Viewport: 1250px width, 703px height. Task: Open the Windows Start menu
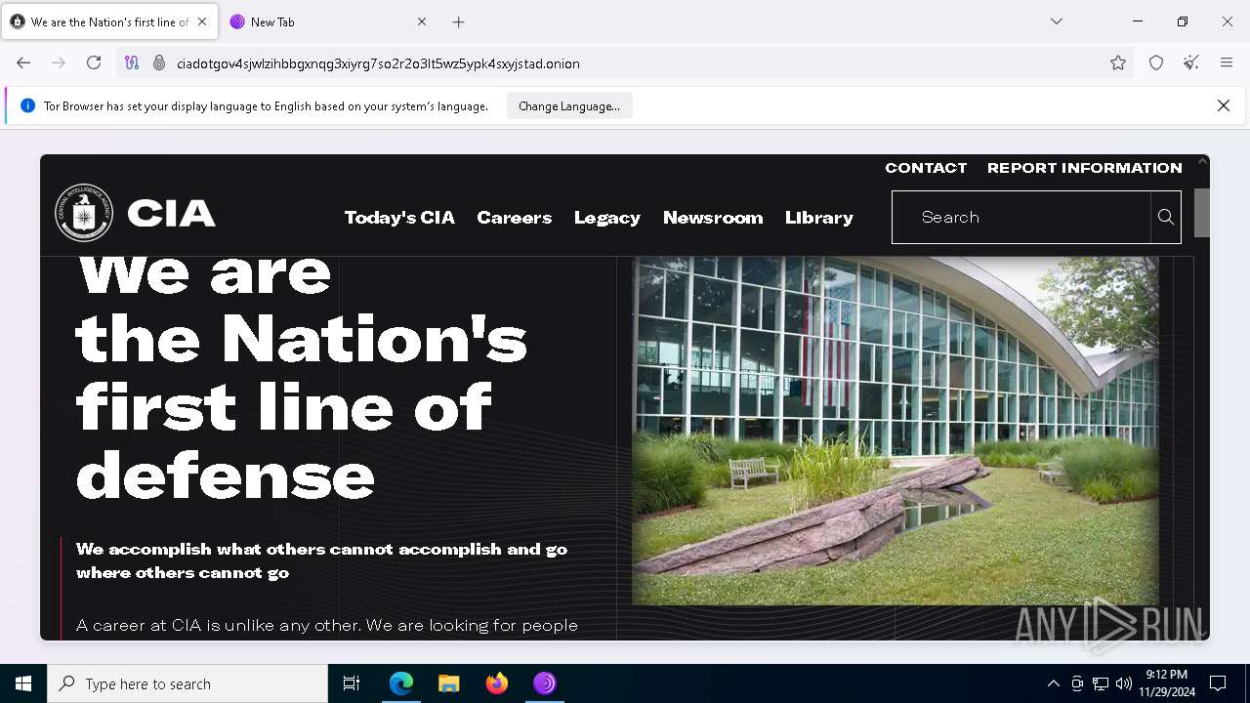[x=23, y=683]
